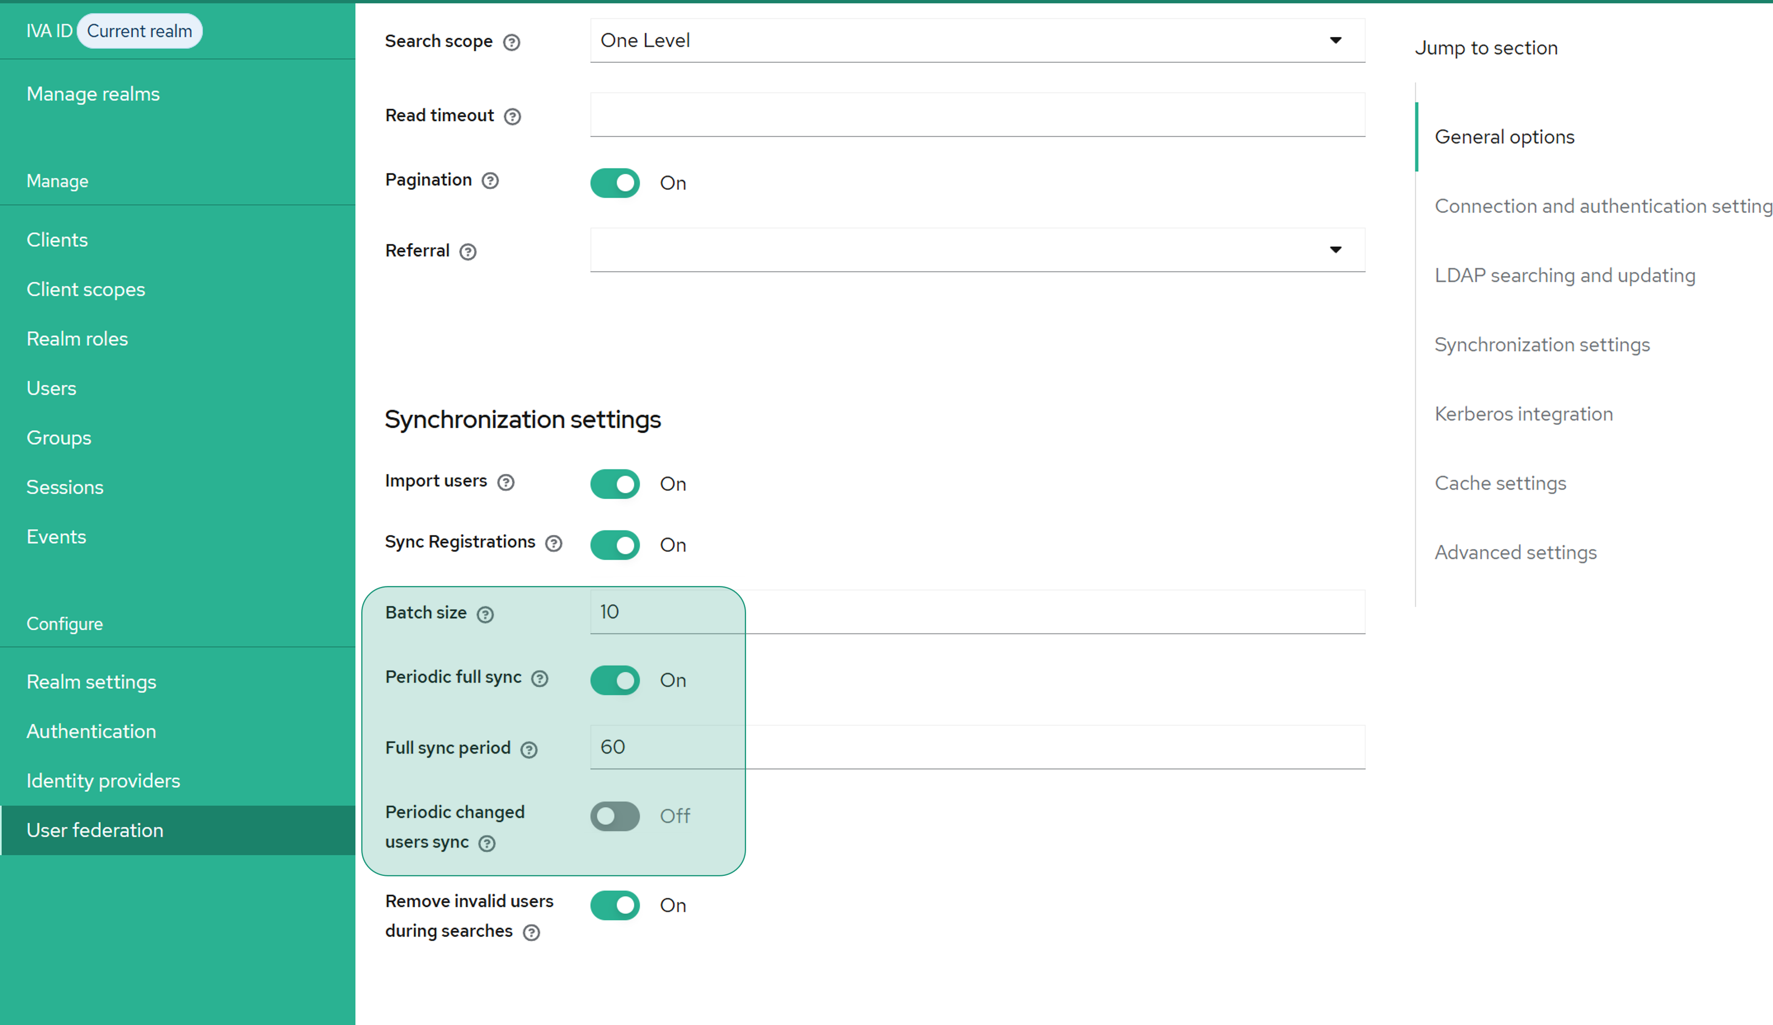Image resolution: width=1773 pixels, height=1025 pixels.
Task: Click Full sync period help icon
Action: point(529,750)
